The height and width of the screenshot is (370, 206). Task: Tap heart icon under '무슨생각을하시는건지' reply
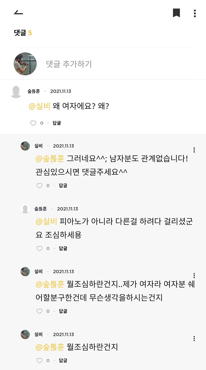point(39,311)
